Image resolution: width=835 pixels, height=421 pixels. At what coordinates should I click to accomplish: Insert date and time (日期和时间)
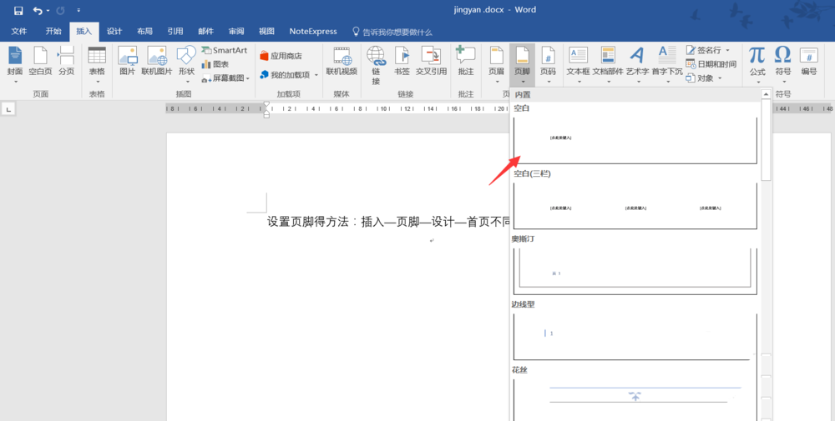coord(711,64)
